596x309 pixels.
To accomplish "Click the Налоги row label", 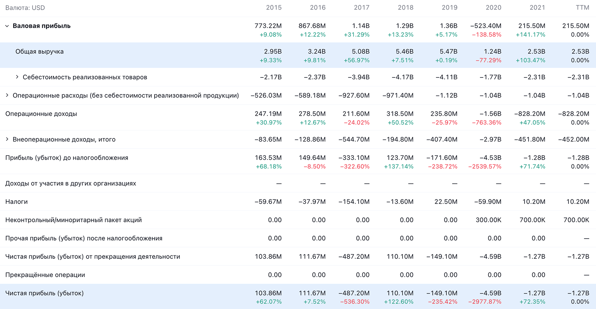I will [x=16, y=202].
